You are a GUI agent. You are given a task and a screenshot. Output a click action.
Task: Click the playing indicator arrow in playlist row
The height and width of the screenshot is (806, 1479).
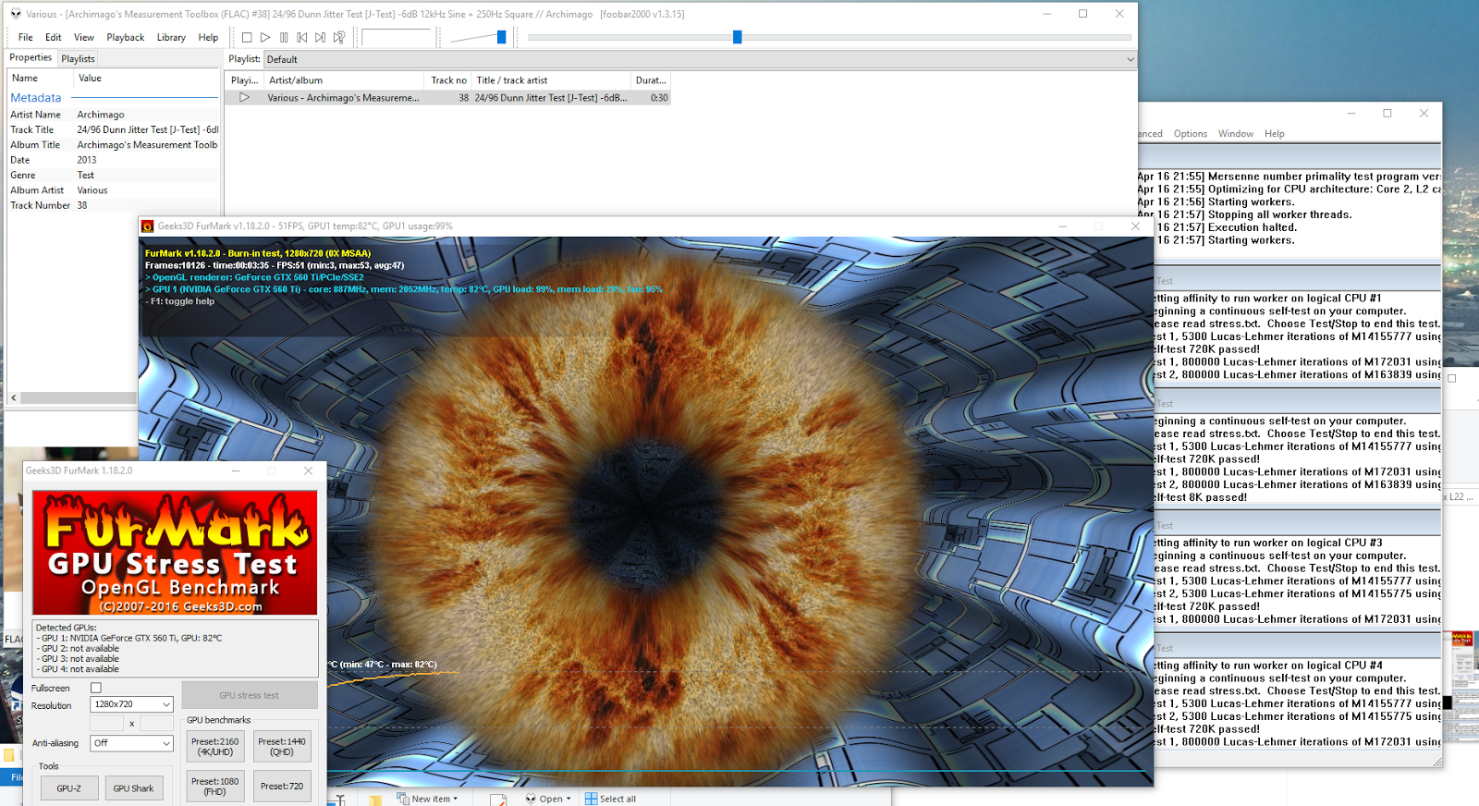(244, 97)
